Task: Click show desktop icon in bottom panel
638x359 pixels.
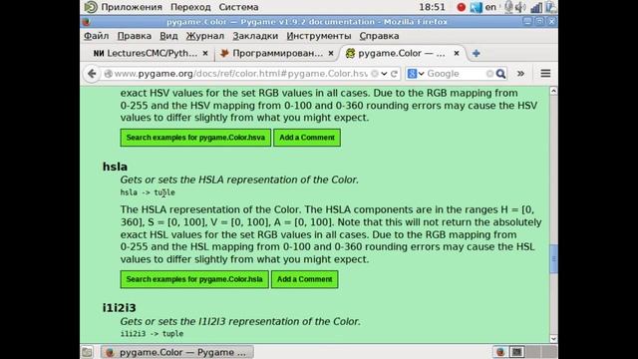Action: pyautogui.click(x=87, y=352)
